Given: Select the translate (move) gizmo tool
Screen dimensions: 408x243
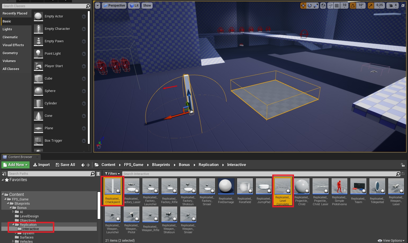Looking at the screenshot, I should coord(303,6).
